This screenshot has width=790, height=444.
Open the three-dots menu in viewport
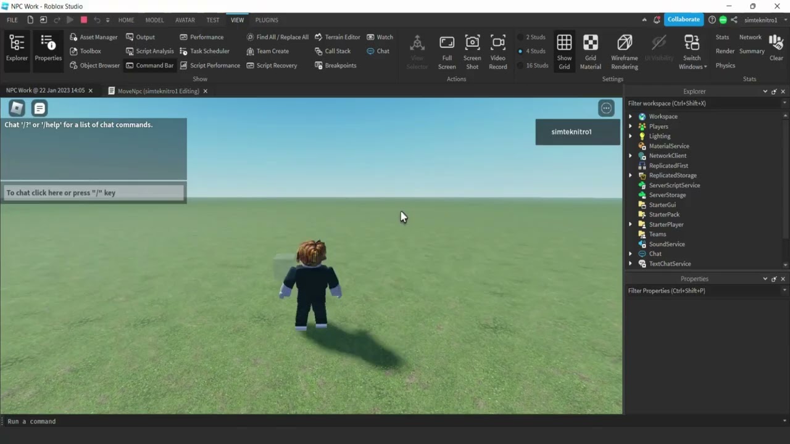point(607,109)
